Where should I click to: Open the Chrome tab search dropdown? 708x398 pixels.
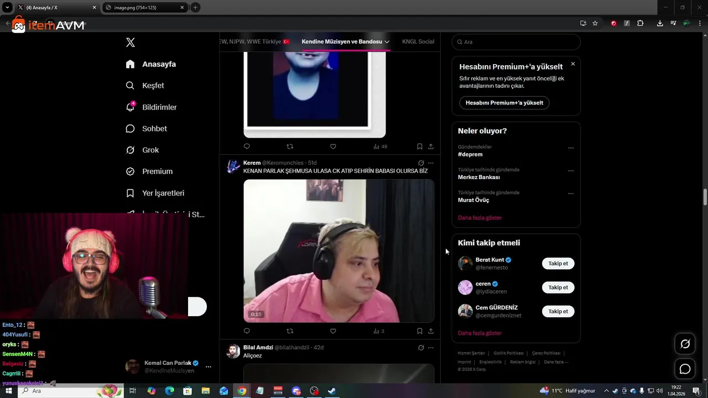[7, 8]
